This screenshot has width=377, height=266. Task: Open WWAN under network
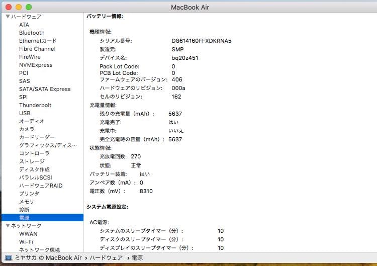(x=28, y=234)
